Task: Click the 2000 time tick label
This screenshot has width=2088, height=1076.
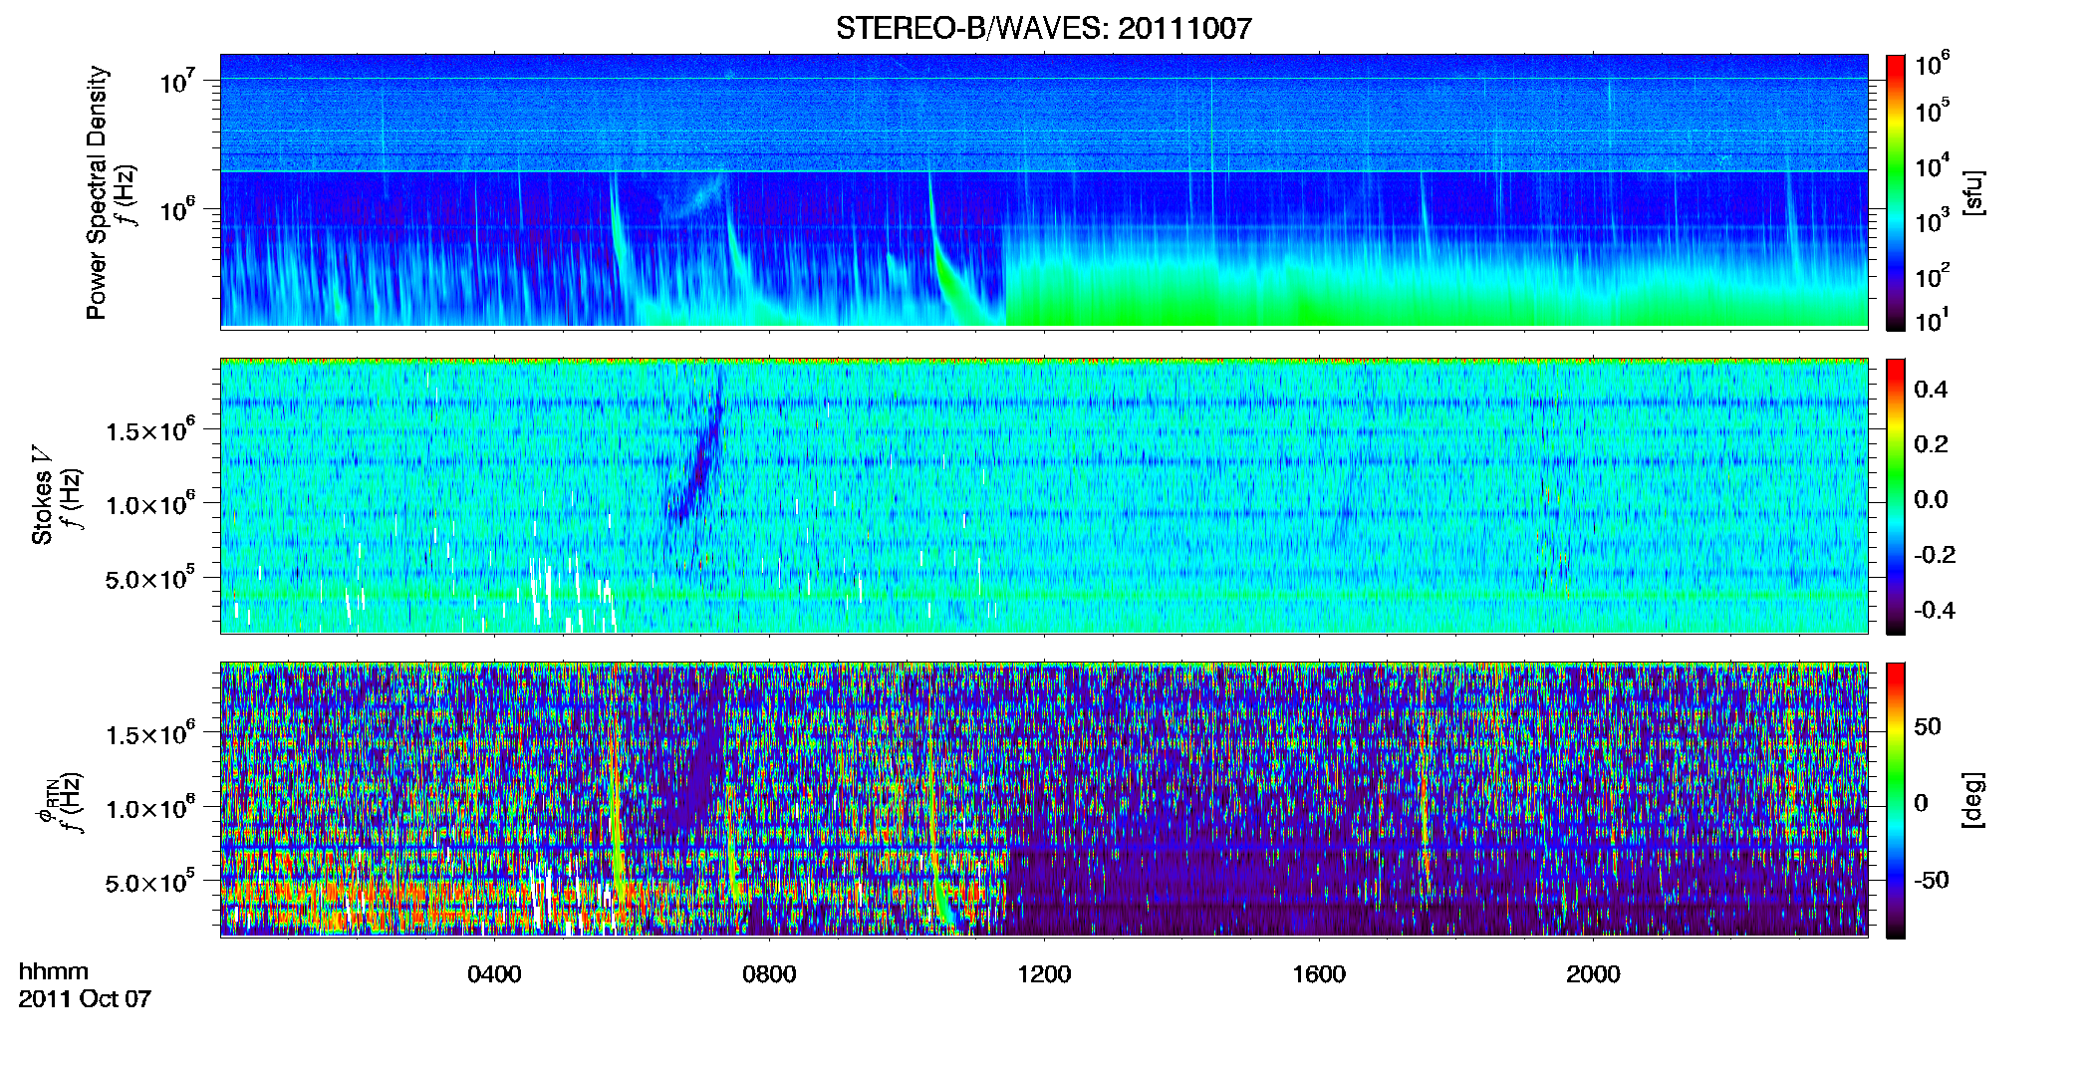Action: click(1593, 974)
